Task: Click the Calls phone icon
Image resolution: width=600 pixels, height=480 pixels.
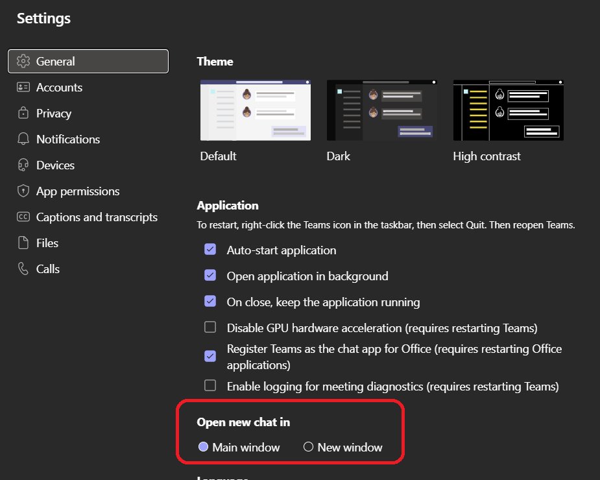Action: click(x=23, y=269)
